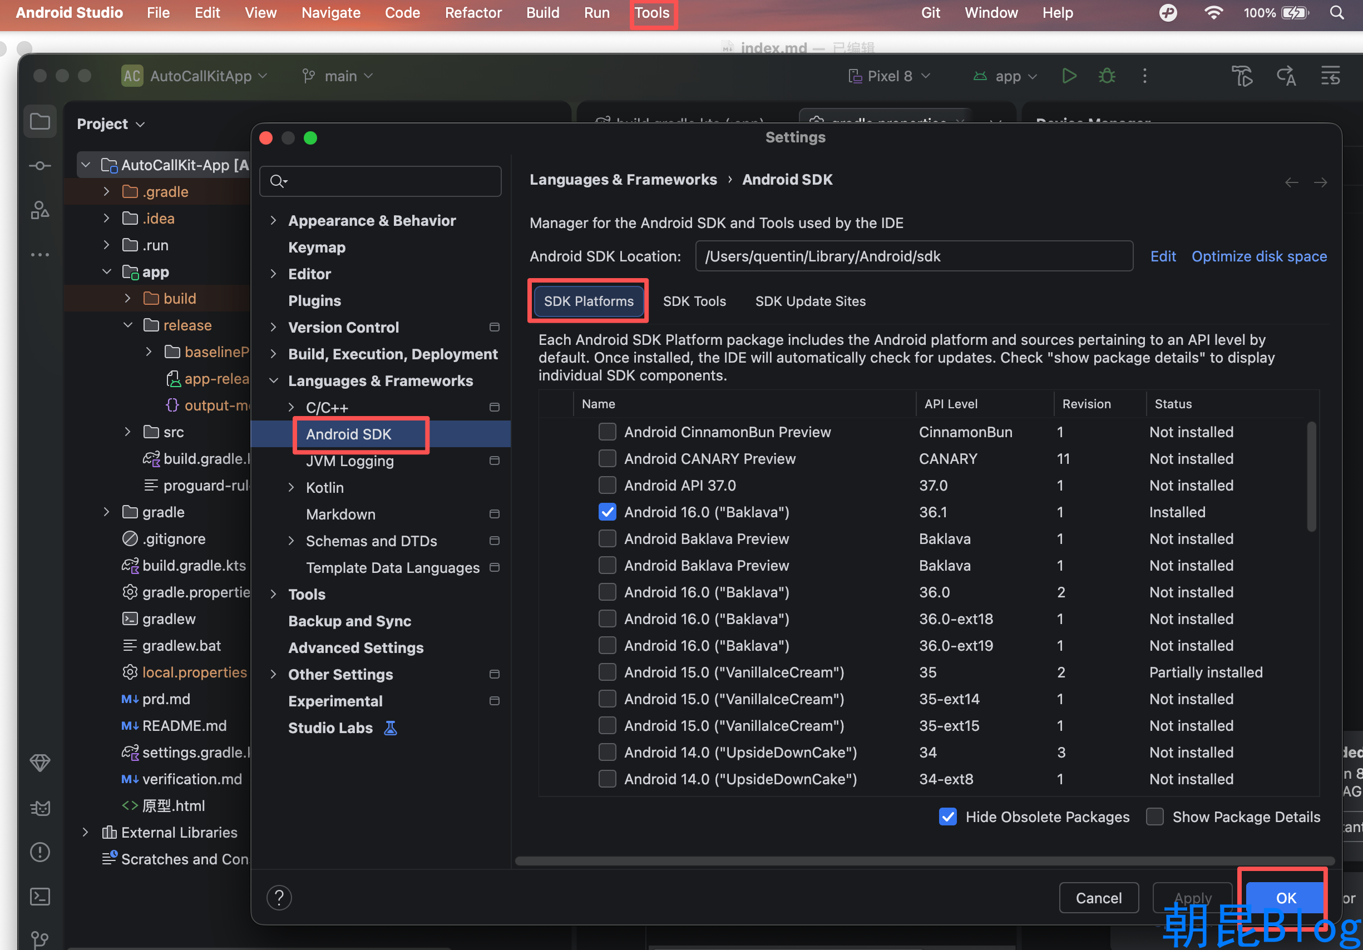Expand Appearance & Behavior settings

(x=273, y=221)
